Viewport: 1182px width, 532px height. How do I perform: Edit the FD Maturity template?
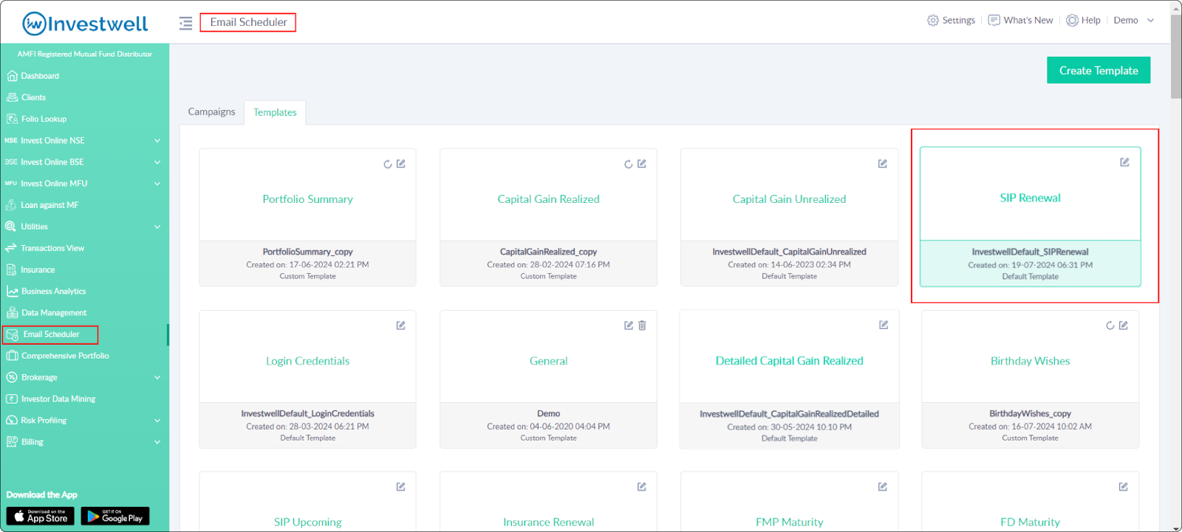point(1124,487)
